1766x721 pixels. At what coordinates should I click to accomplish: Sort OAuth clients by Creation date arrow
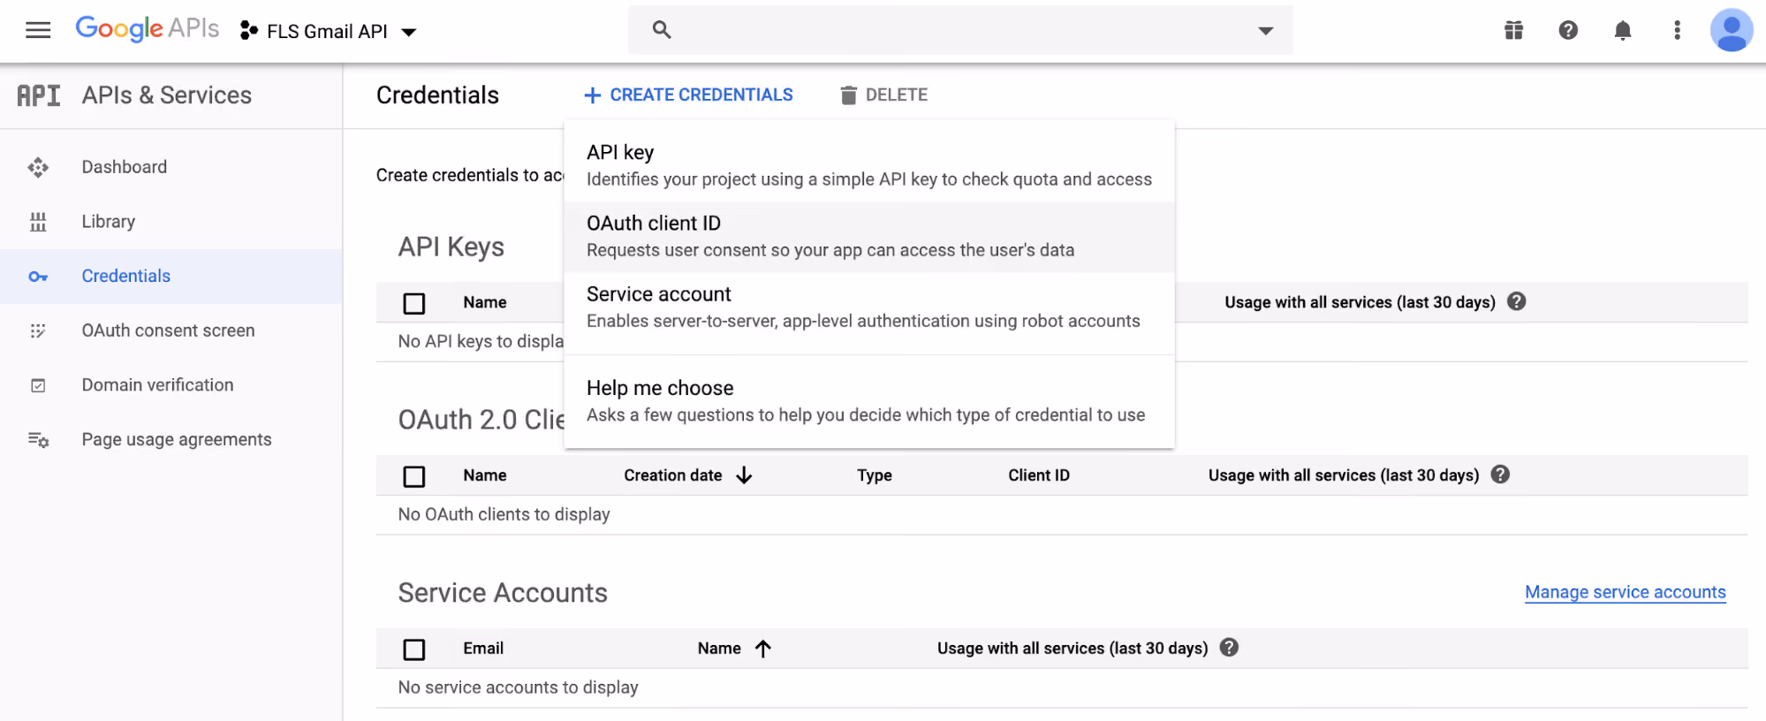744,475
